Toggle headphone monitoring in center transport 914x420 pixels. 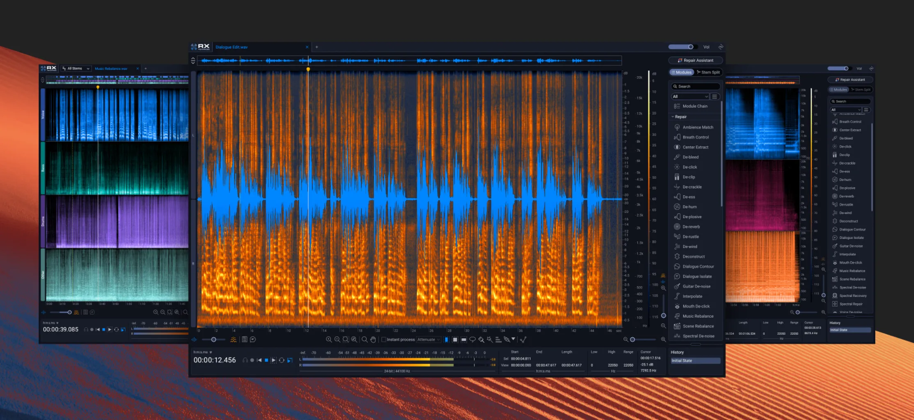point(245,360)
